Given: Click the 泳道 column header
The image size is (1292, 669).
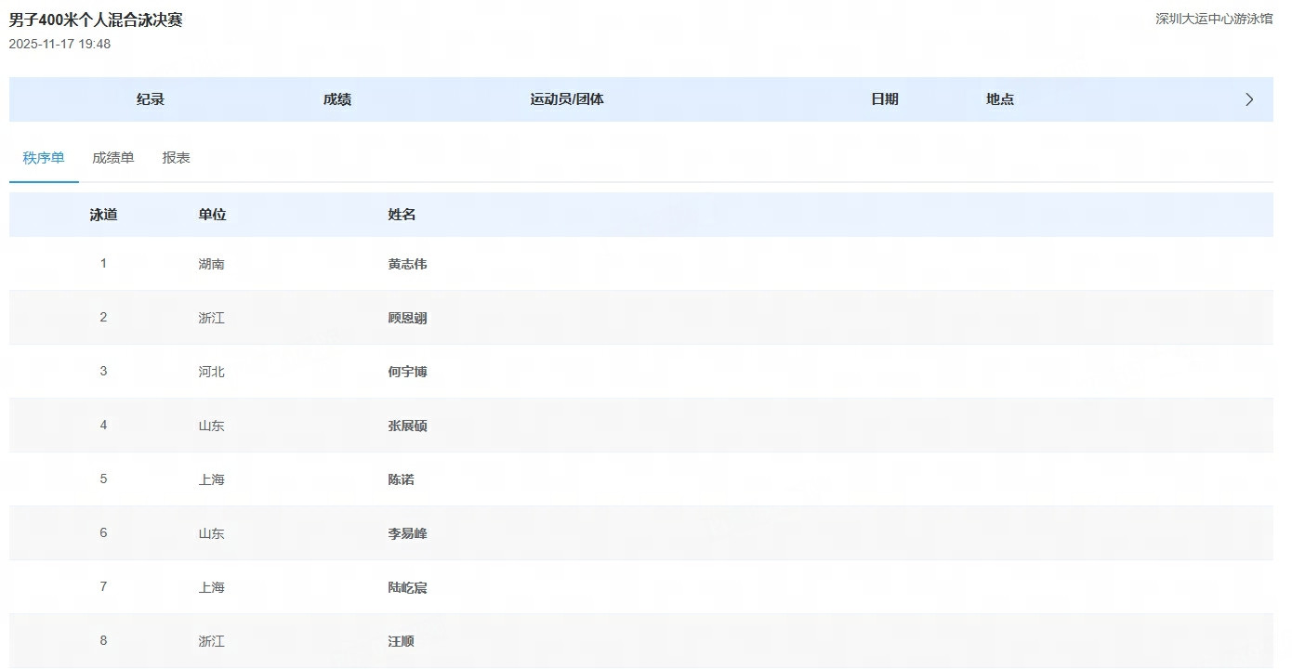Looking at the screenshot, I should [x=103, y=215].
